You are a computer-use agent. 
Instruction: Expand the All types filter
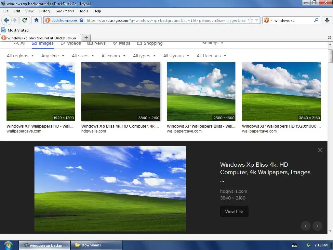point(144,56)
